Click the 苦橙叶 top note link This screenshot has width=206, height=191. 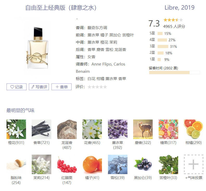128,35
